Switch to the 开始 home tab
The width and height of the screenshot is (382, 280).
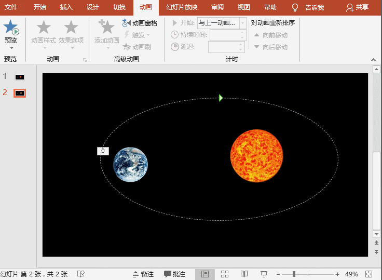[40, 7]
